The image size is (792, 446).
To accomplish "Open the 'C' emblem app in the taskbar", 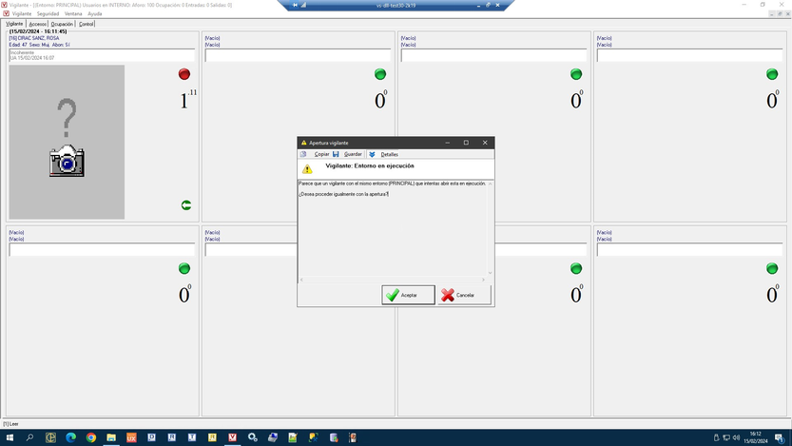I will pos(50,437).
